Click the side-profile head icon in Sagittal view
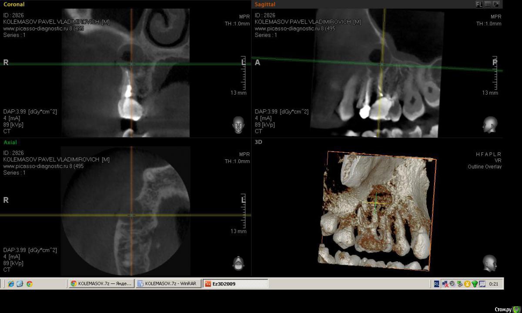 pos(489,125)
